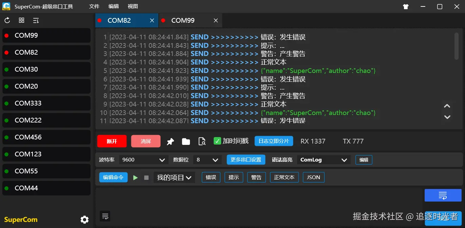465x228 pixels.
Task: Select COM82 in the port list
Action: click(x=46, y=52)
